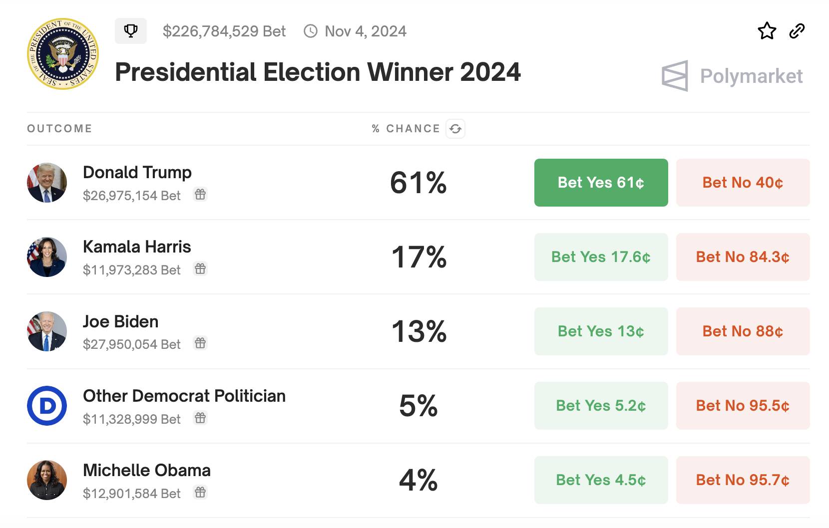Viewport: 829px width, 528px height.
Task: Copy market link via chain icon
Action: coord(797,31)
